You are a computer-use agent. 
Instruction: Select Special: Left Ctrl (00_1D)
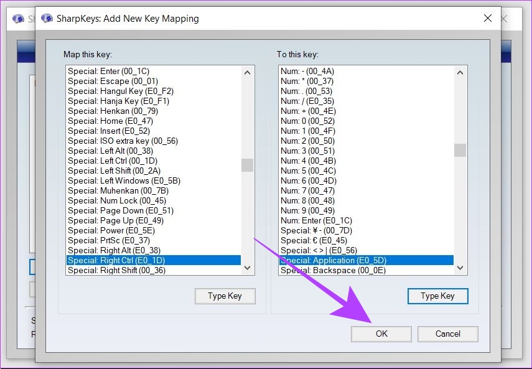pyautogui.click(x=153, y=161)
